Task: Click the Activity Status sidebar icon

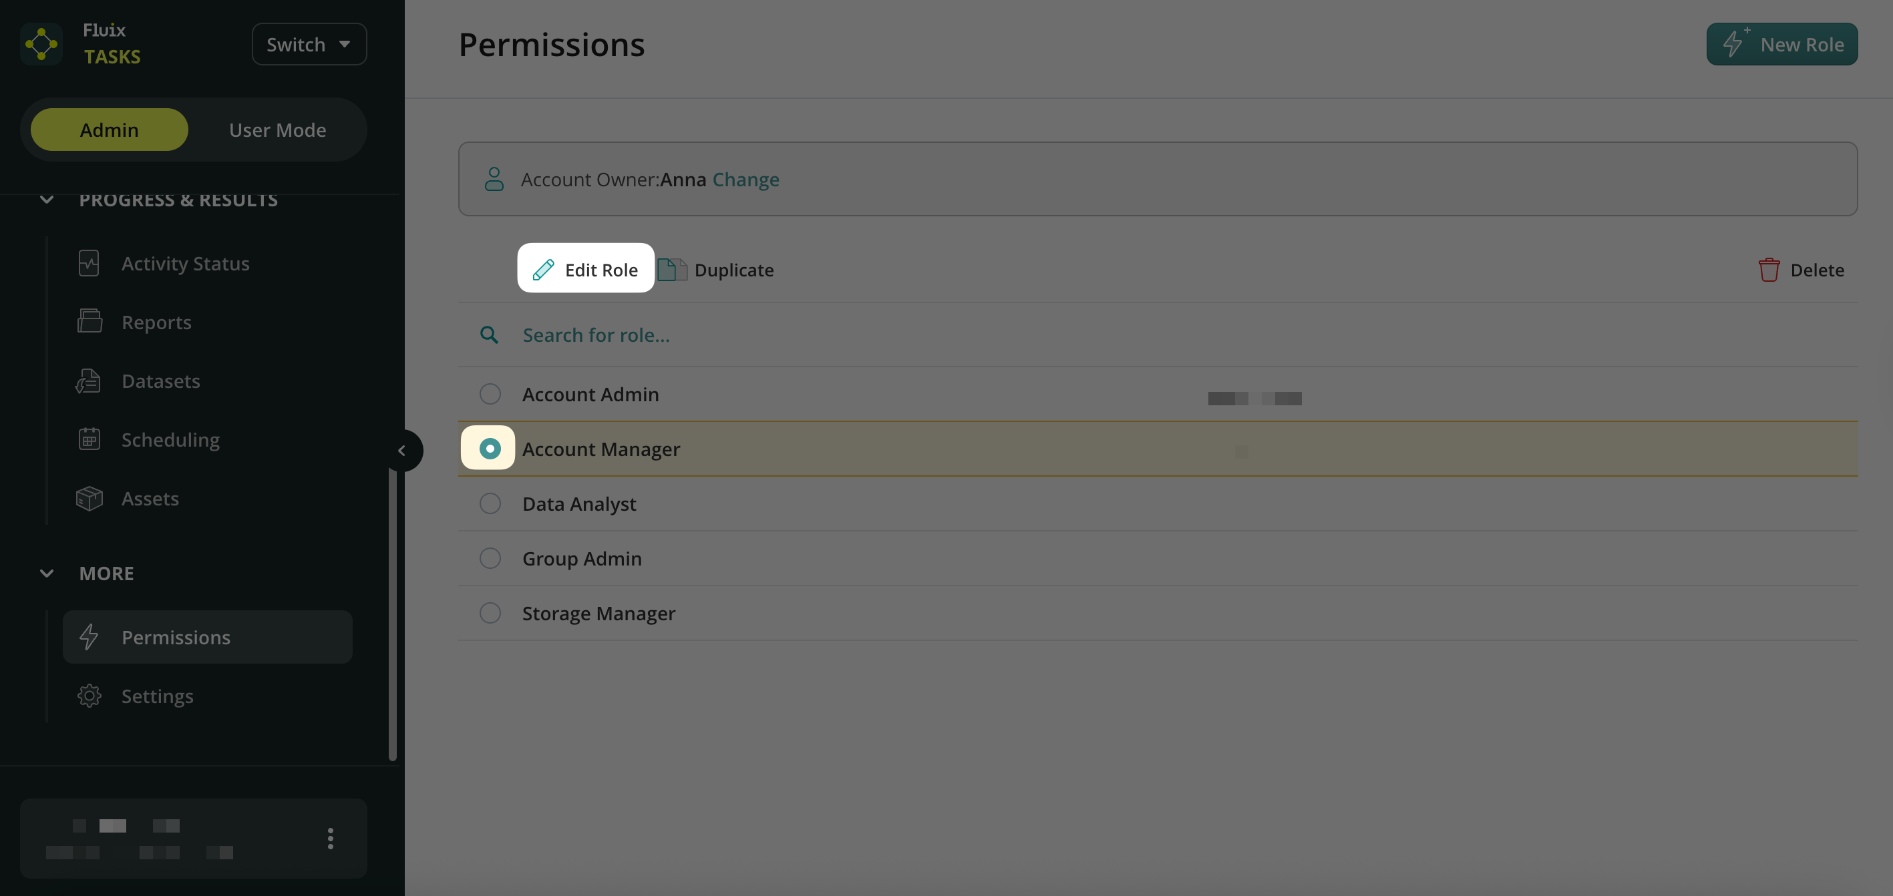Action: coord(89,263)
